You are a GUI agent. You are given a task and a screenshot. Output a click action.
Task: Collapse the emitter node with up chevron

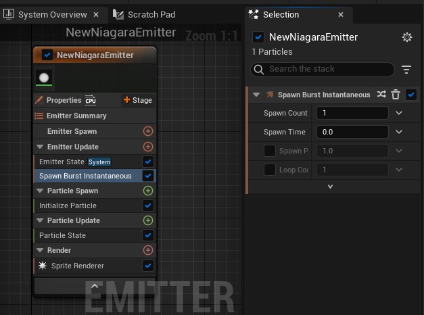95,286
